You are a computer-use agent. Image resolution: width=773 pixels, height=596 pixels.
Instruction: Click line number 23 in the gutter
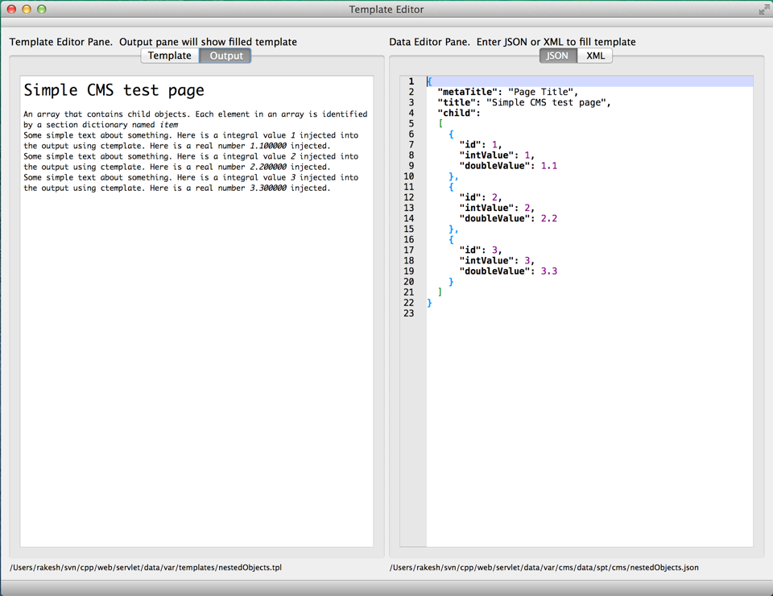pyautogui.click(x=409, y=313)
